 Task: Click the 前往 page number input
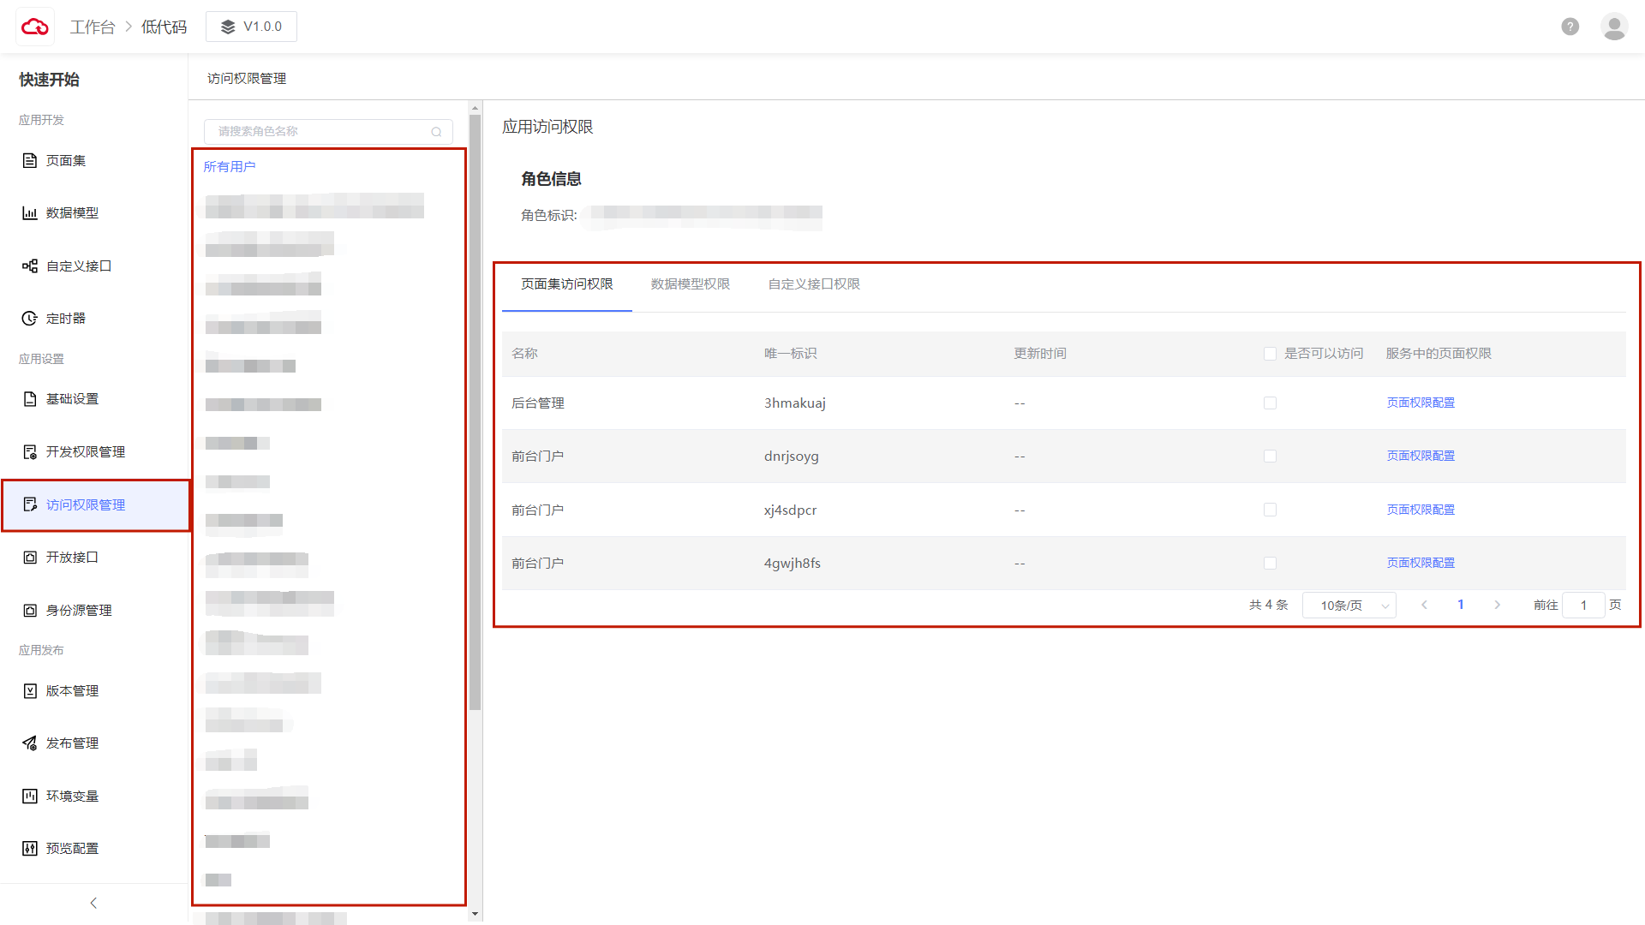(x=1583, y=605)
